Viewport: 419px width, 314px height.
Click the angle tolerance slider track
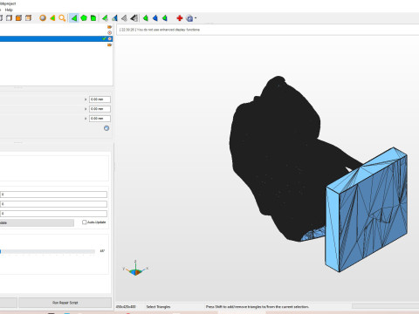pos(47,251)
